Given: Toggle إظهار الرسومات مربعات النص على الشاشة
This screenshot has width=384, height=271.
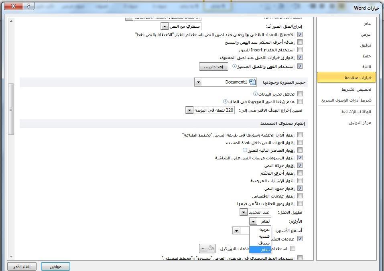Looking at the screenshot, I should click(x=300, y=157).
